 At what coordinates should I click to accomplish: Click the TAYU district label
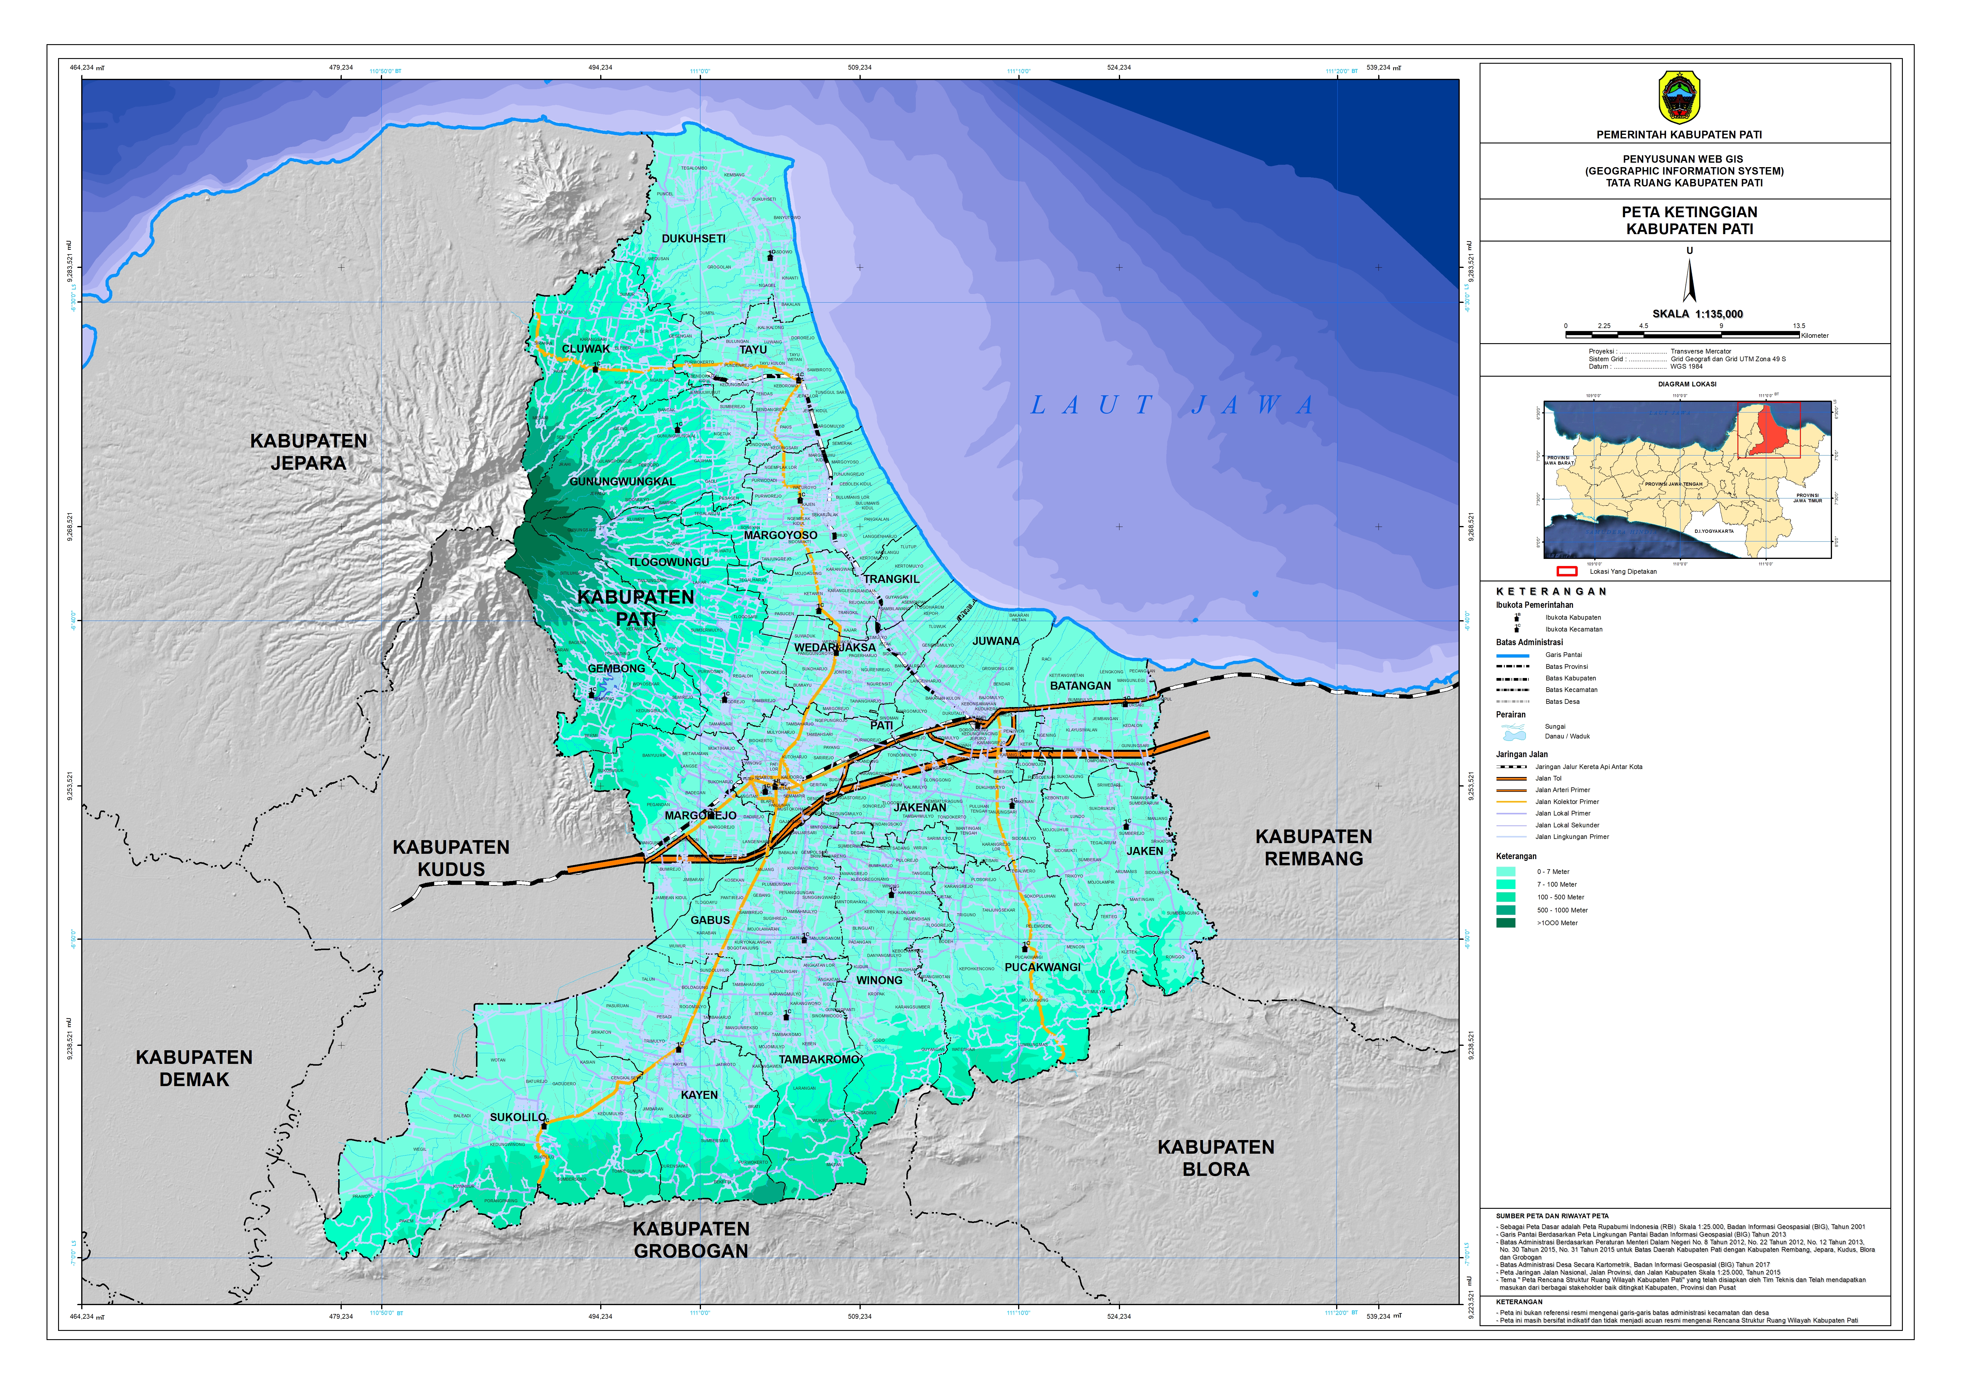(753, 350)
